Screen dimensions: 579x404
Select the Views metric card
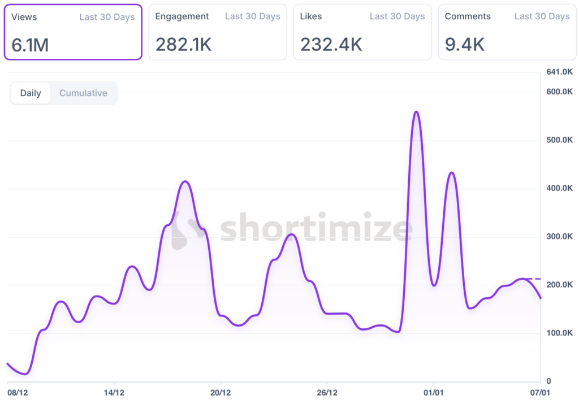[73, 32]
